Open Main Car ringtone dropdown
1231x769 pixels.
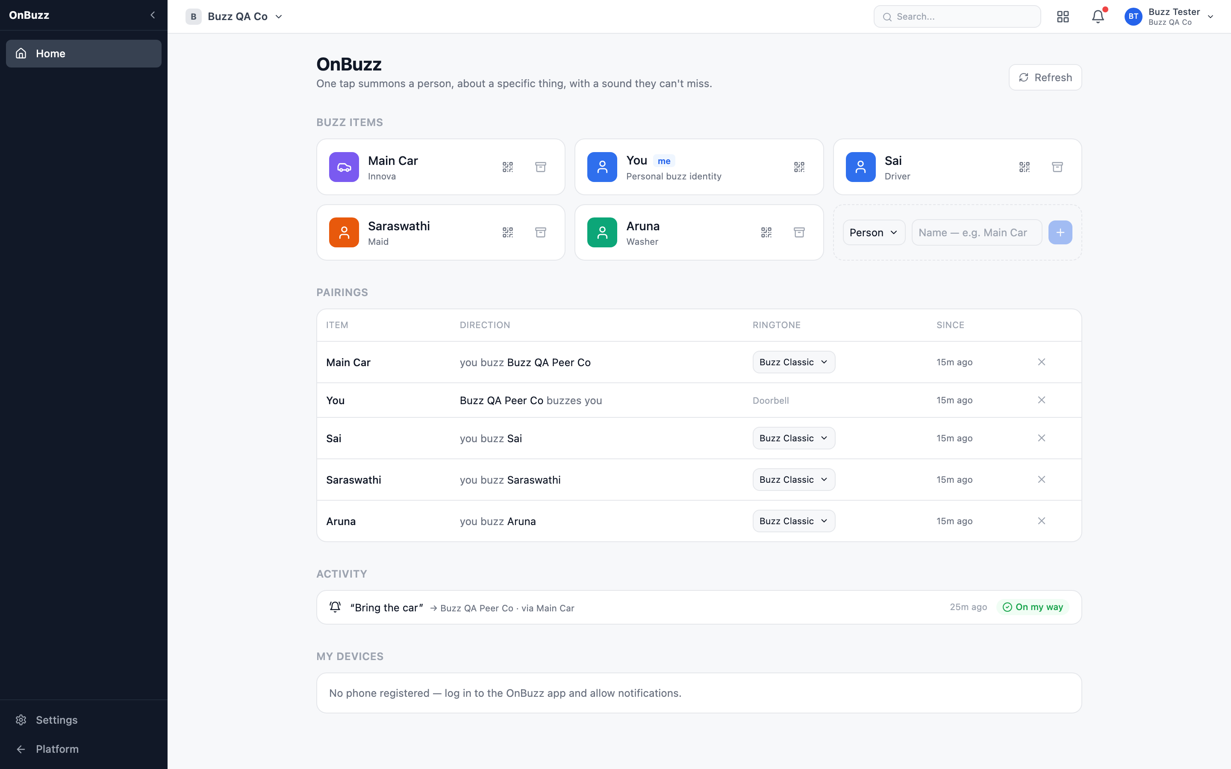794,362
